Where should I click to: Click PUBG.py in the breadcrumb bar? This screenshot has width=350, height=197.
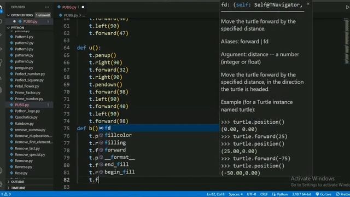tap(71, 15)
